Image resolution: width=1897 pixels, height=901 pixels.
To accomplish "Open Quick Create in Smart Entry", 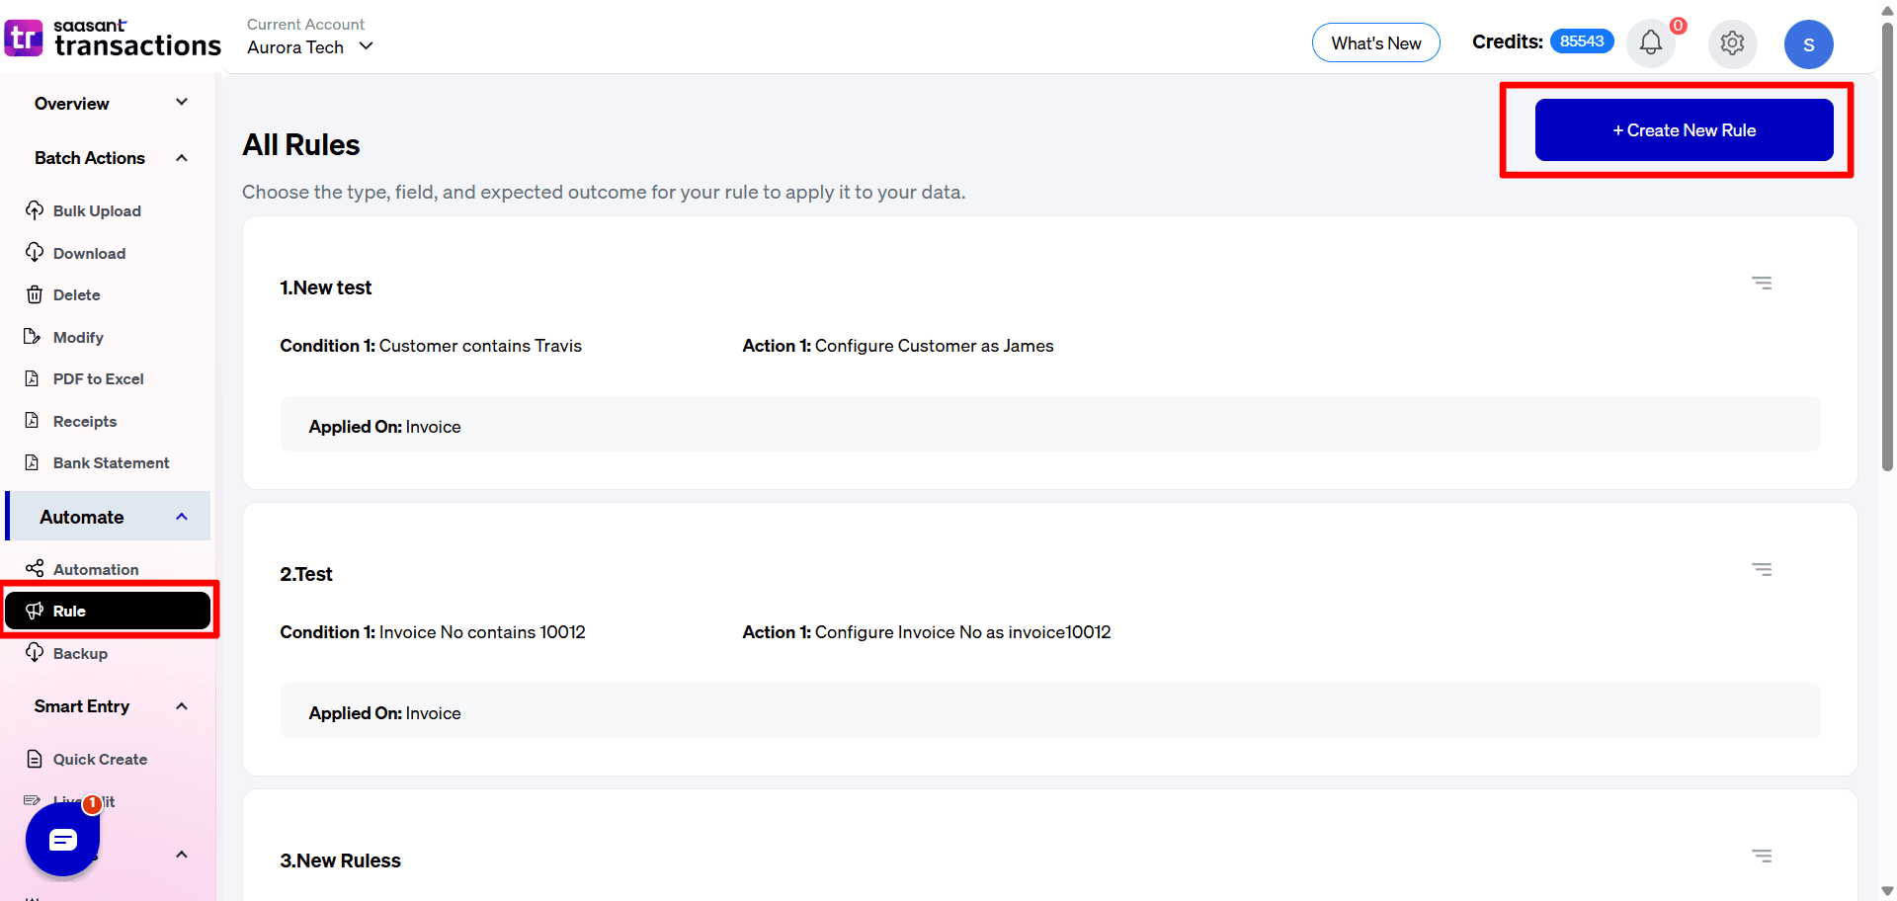I will (100, 759).
